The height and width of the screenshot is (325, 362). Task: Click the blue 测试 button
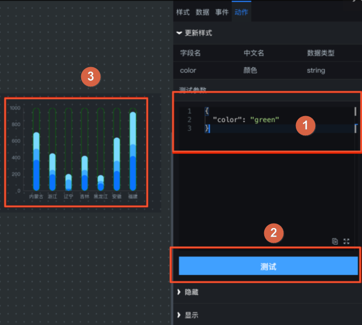[268, 266]
